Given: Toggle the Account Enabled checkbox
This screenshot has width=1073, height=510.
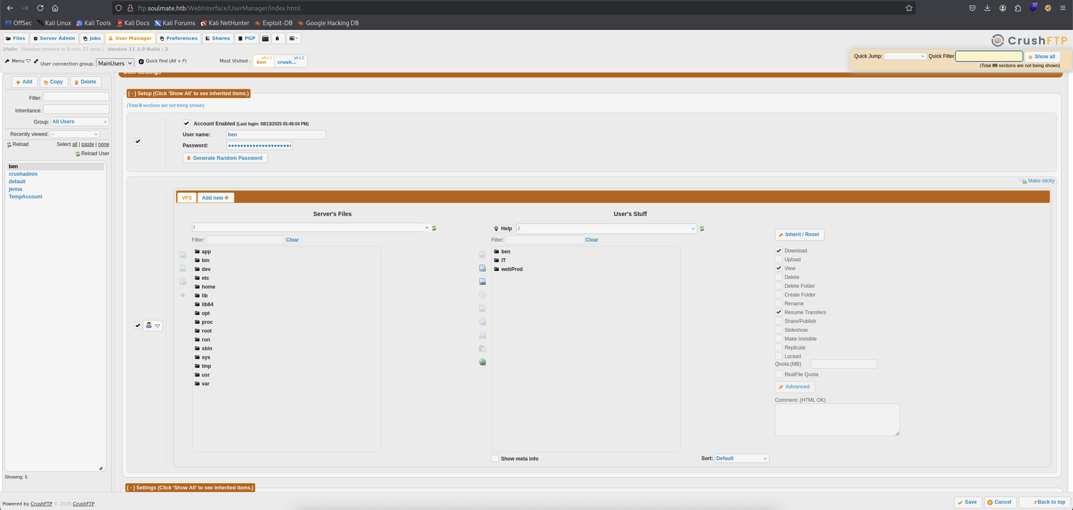Looking at the screenshot, I should click(x=187, y=123).
